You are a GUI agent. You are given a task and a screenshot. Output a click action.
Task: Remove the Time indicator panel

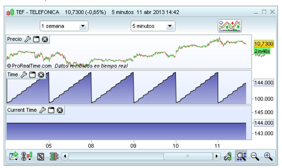pos(41,75)
